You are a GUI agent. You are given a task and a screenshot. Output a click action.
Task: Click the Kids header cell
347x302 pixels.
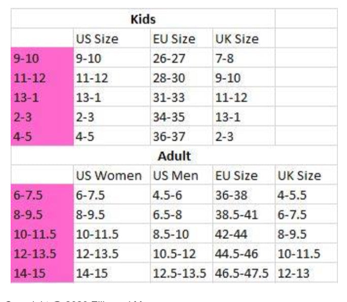pos(143,19)
